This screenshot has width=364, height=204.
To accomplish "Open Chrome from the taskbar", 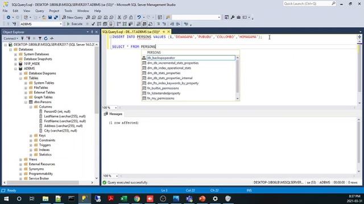I will point(137,198).
